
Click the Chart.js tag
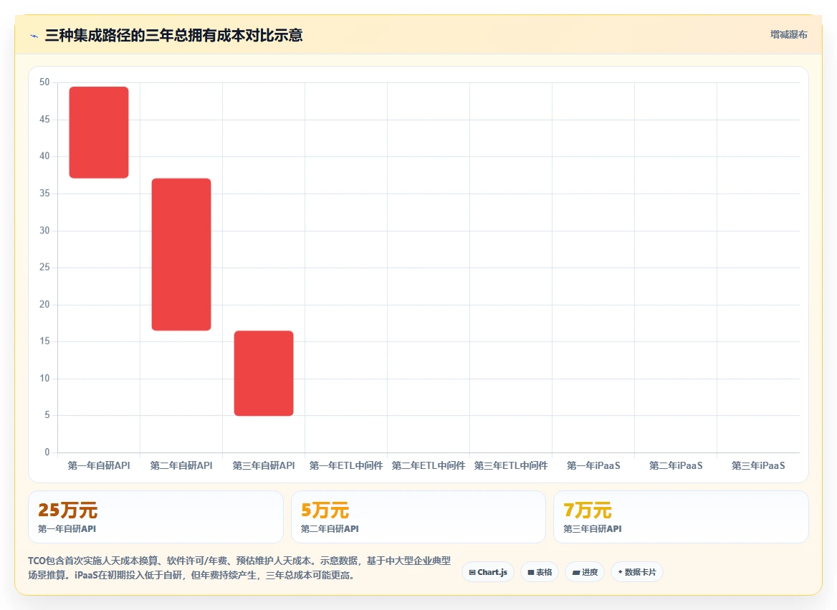488,572
